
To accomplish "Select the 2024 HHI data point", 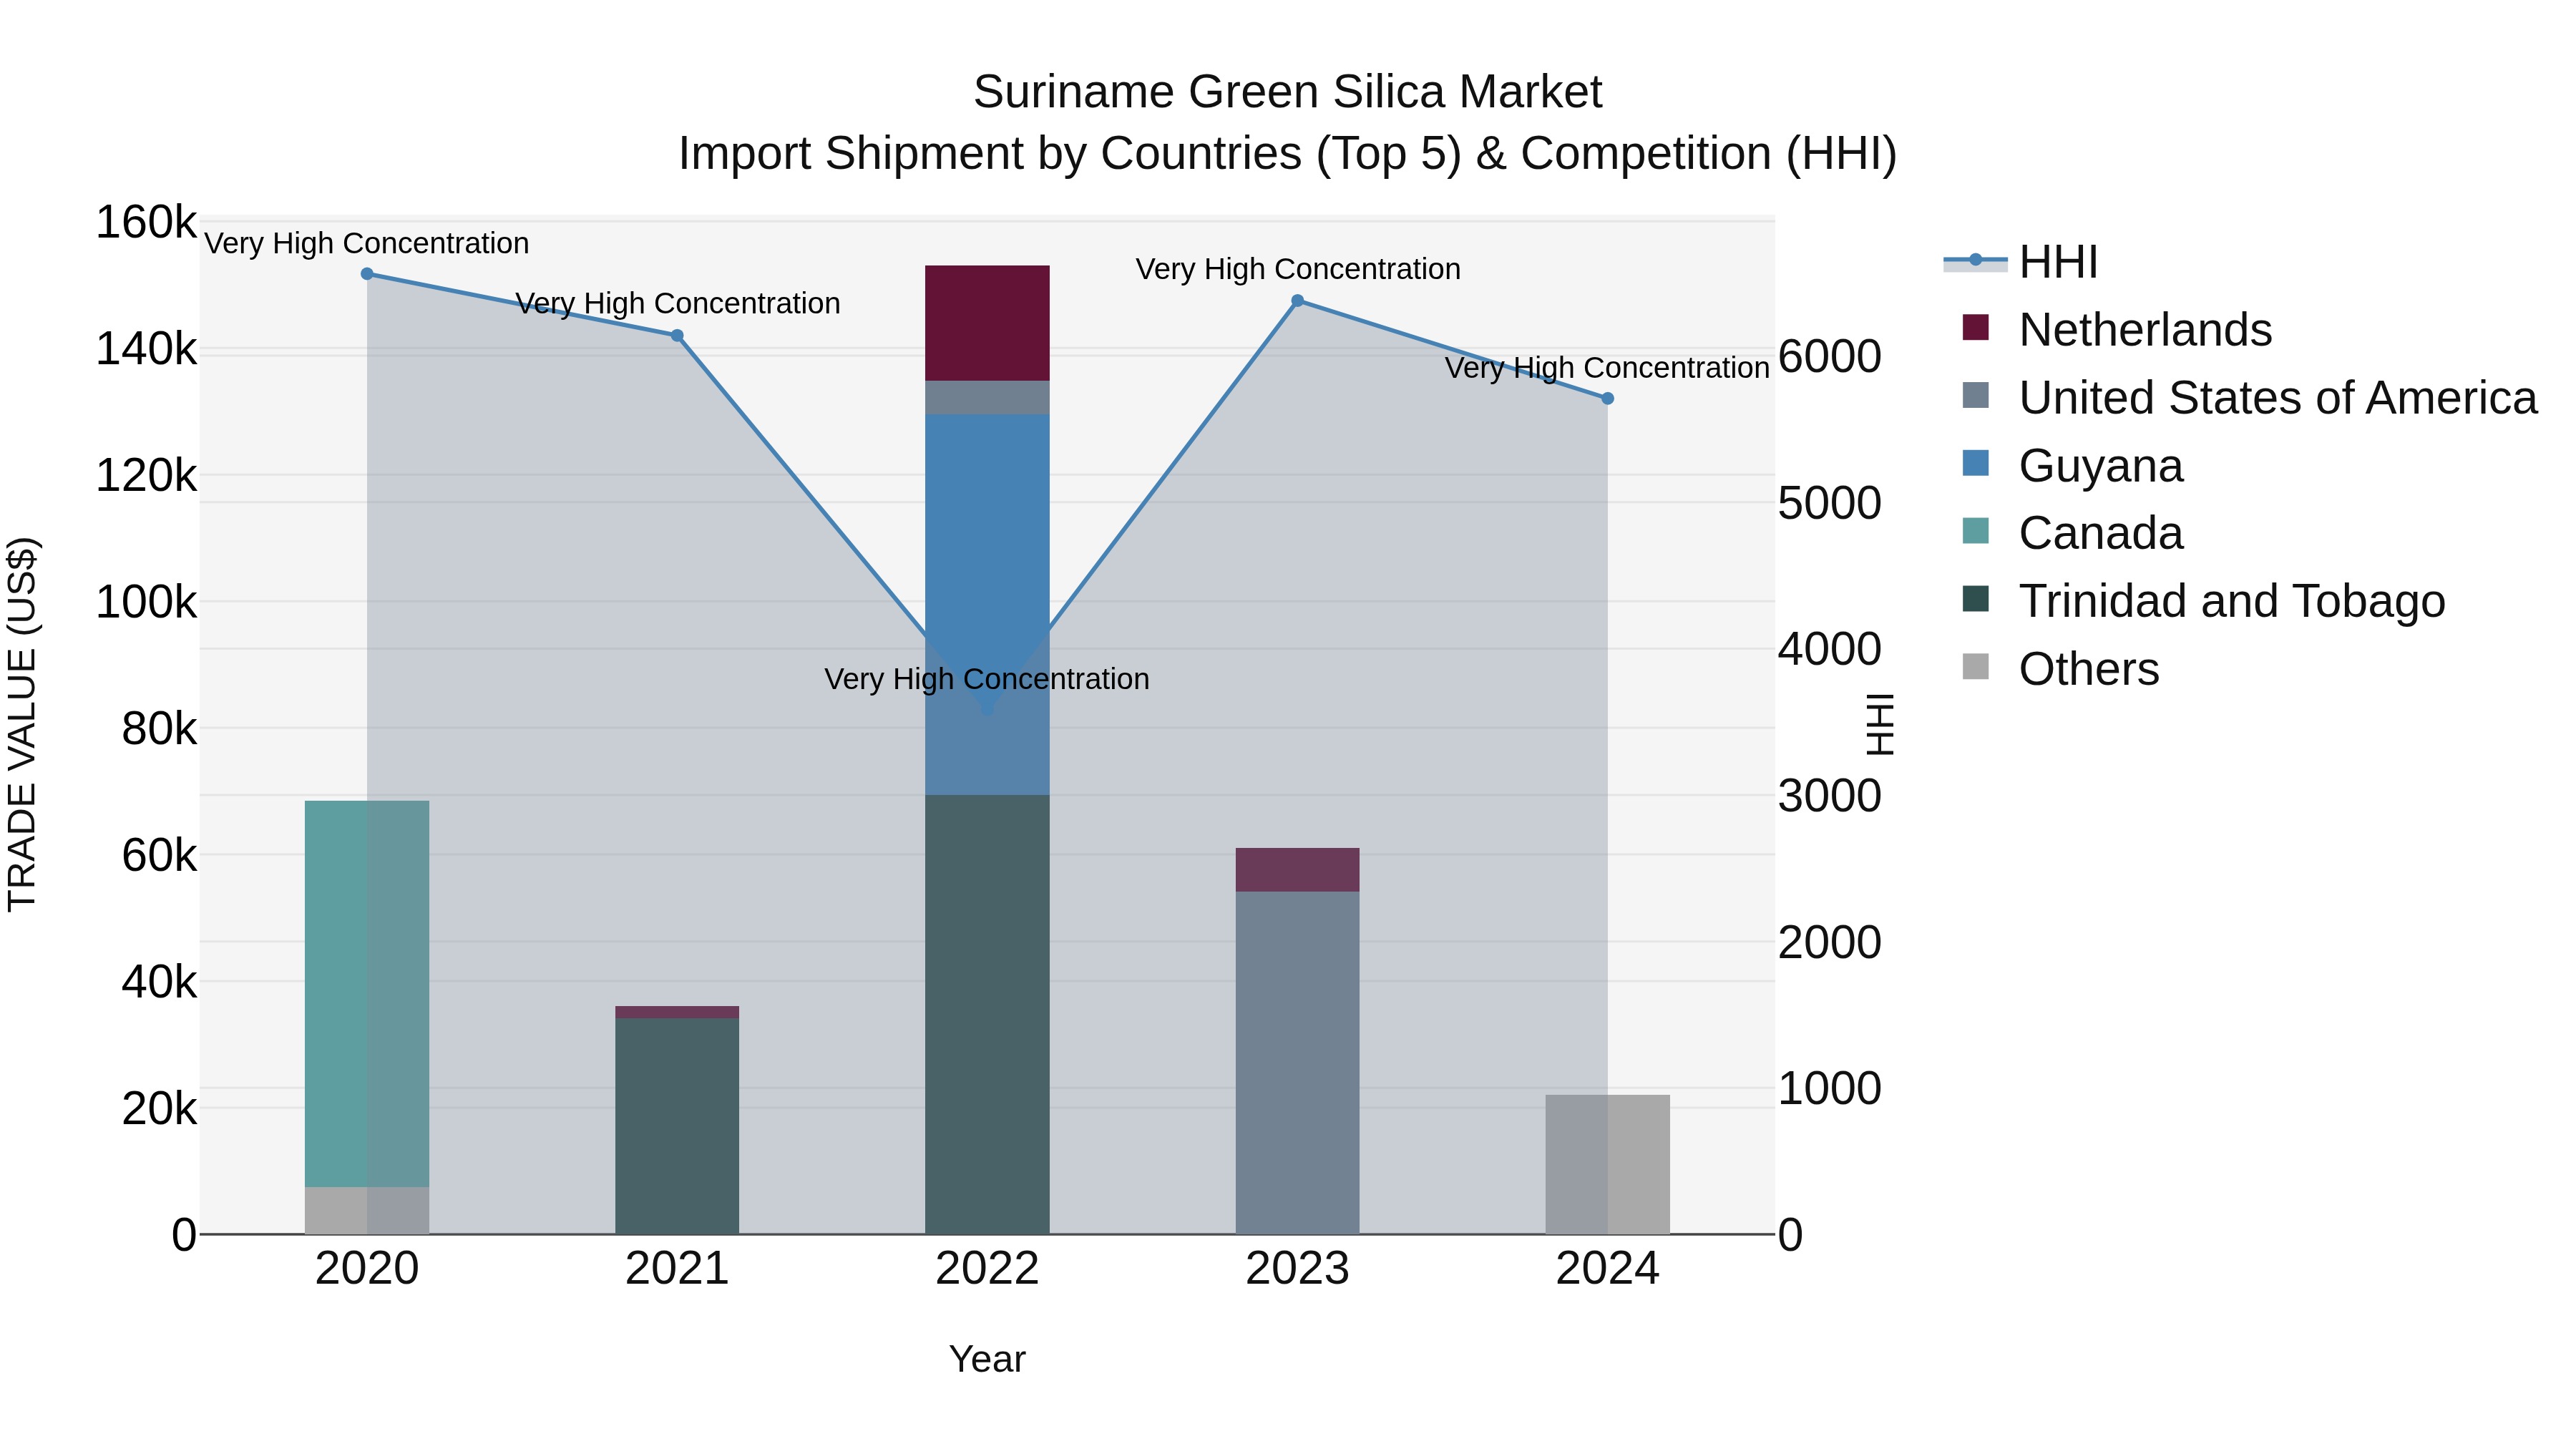I will click(1608, 399).
